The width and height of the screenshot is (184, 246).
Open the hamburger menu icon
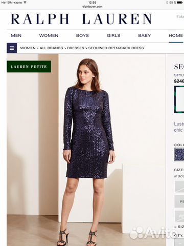pos(12,48)
